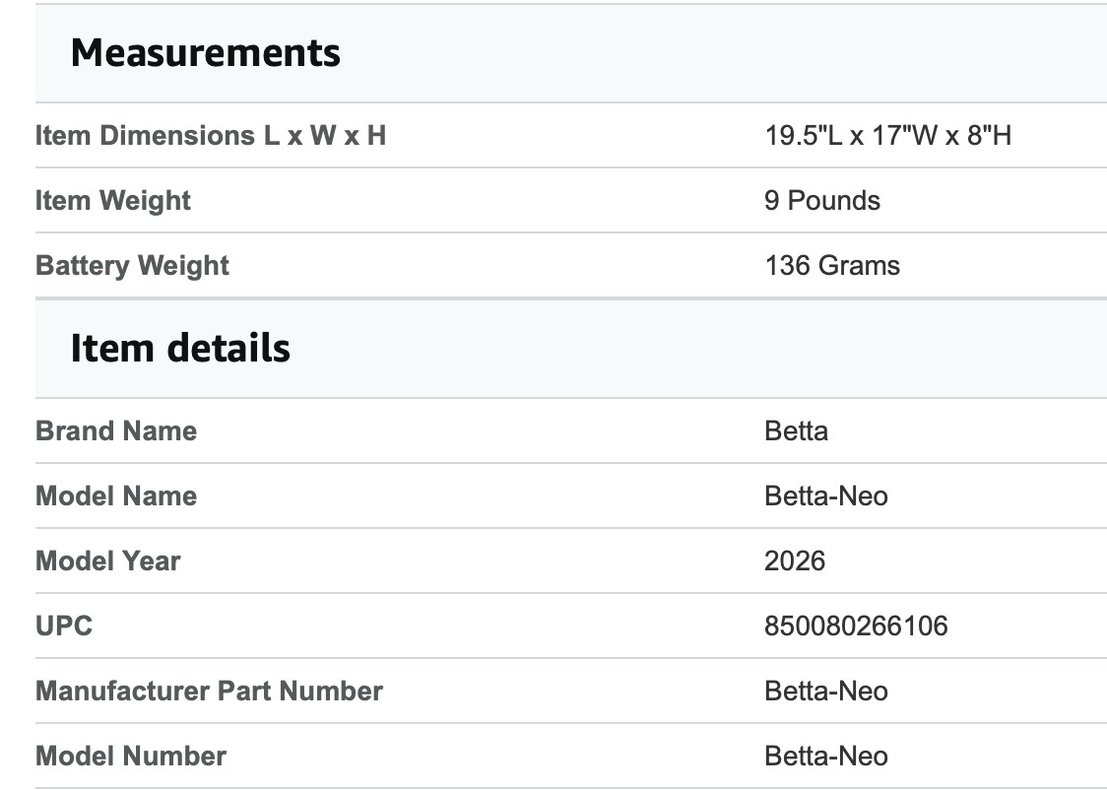
Task: Select the Manufacturer Part Number Betta-Neo value
Action: pos(826,691)
